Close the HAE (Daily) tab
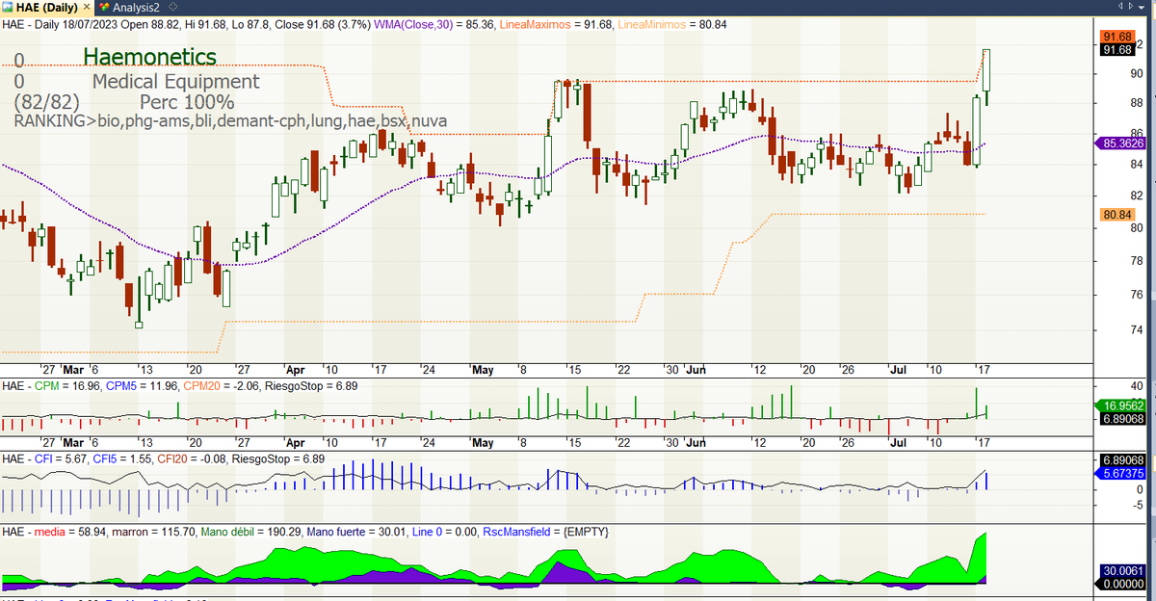 click(85, 8)
